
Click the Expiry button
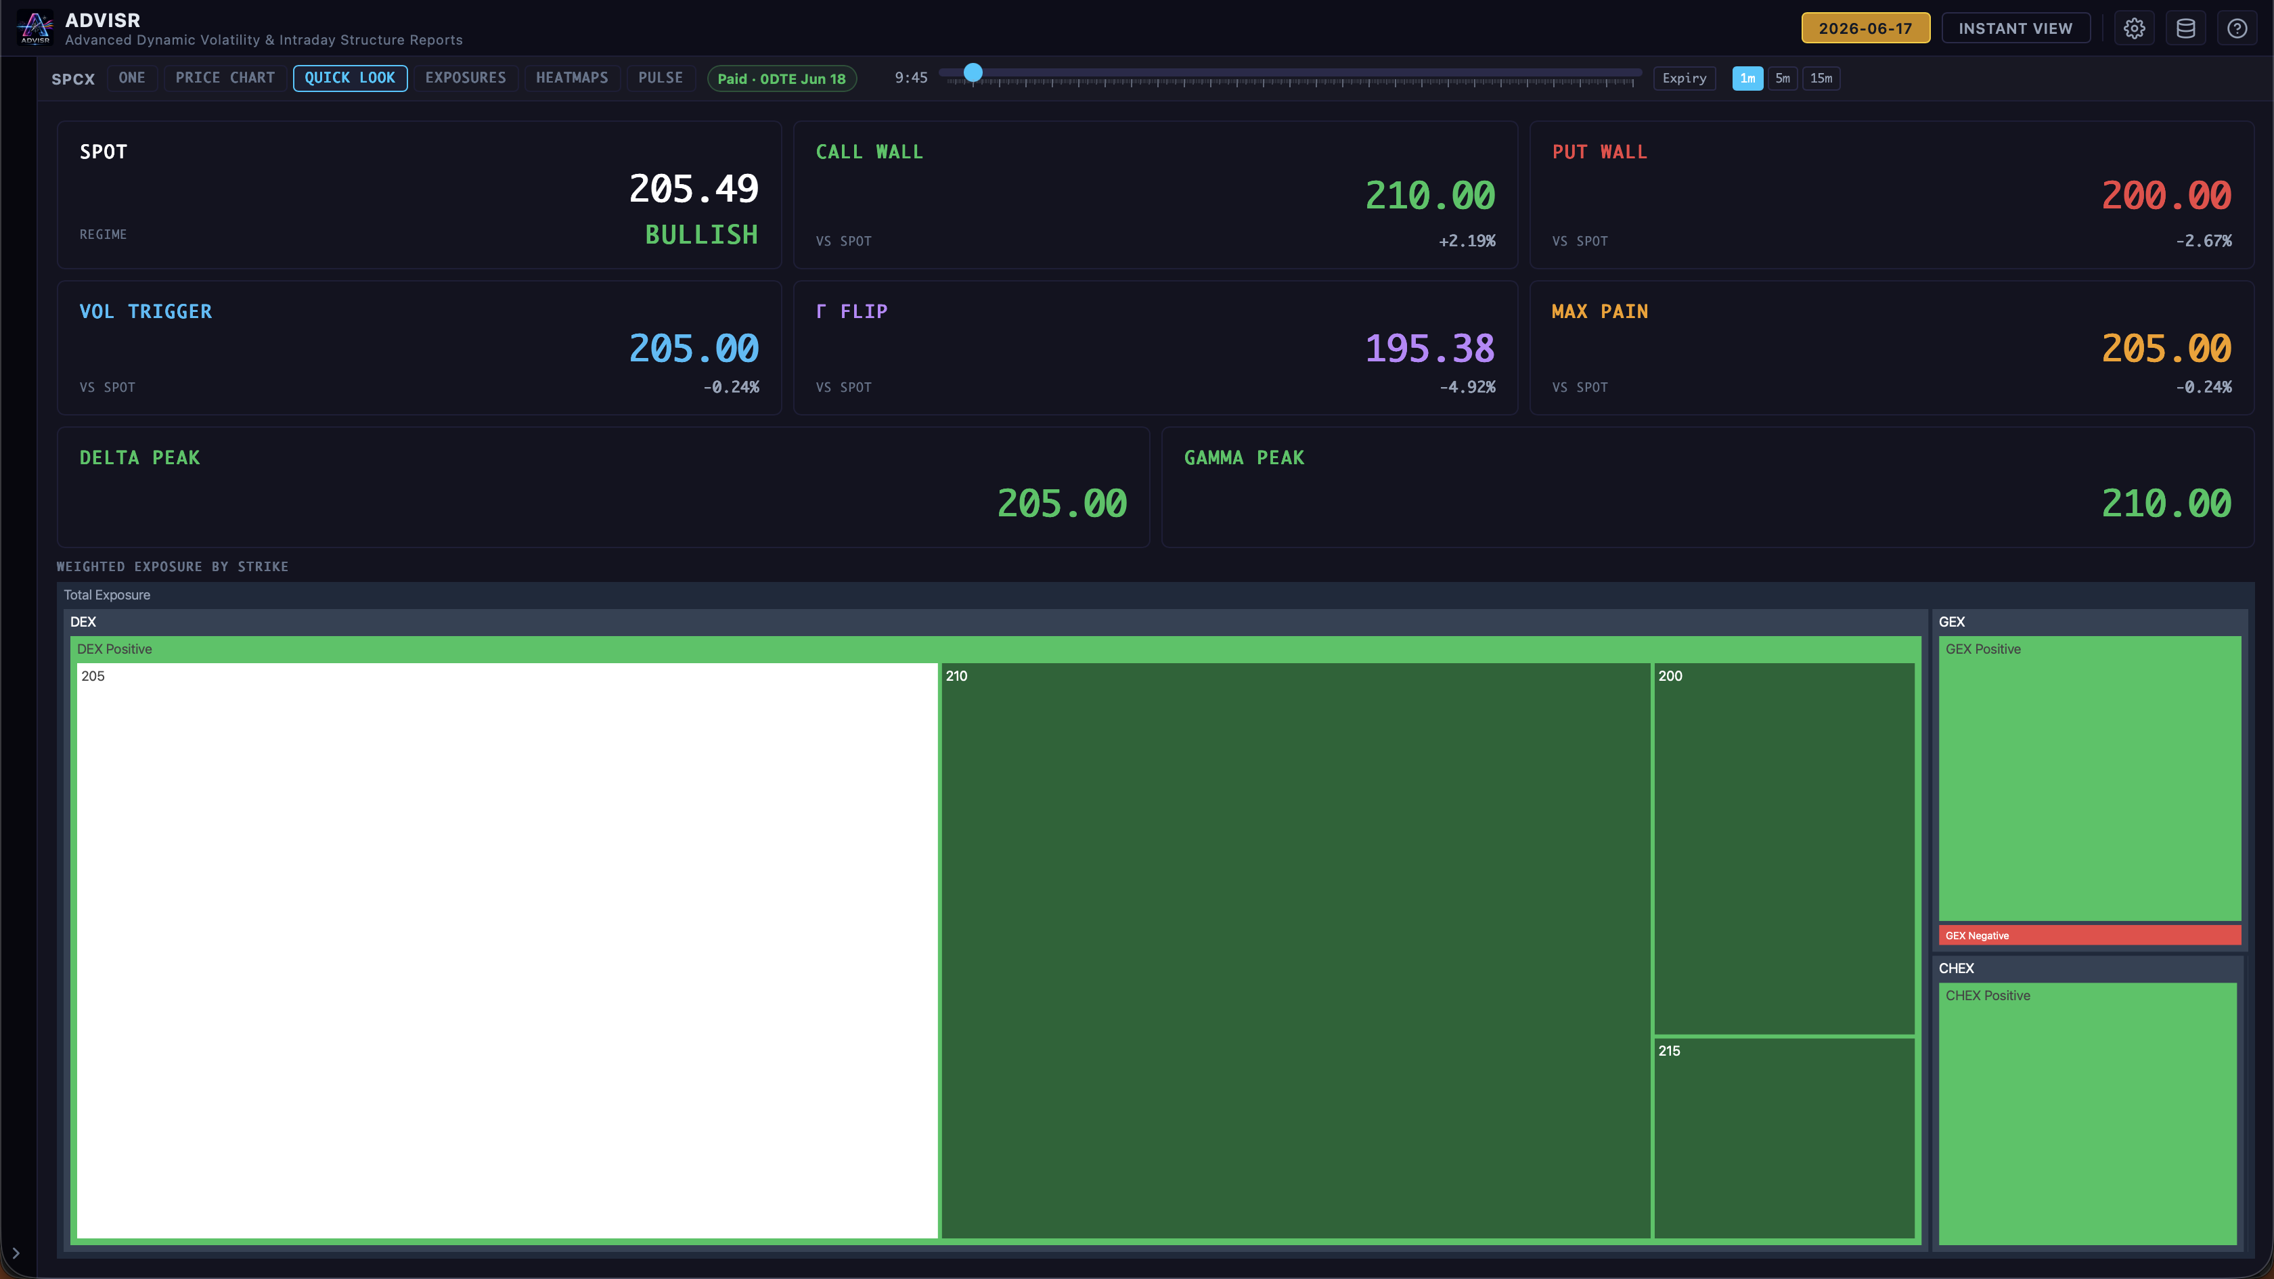tap(1685, 78)
